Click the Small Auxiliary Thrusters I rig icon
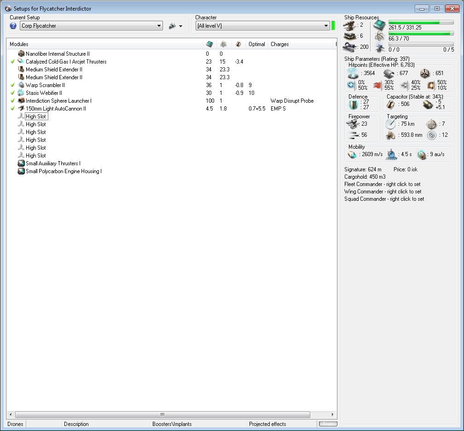The width and height of the screenshot is (464, 431). point(21,163)
